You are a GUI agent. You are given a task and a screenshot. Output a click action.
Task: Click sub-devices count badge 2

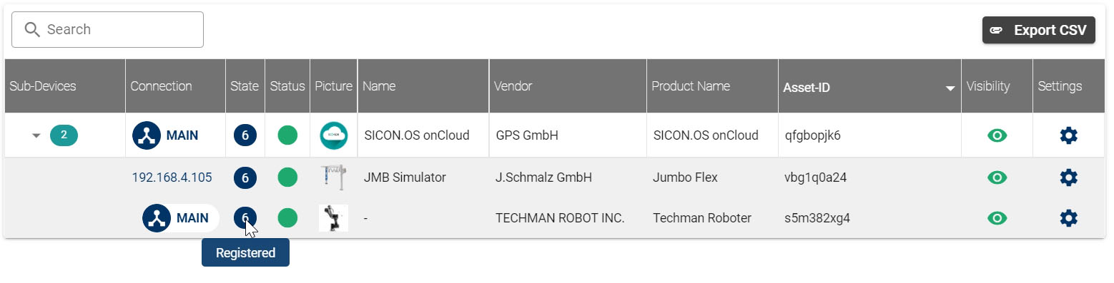click(x=64, y=135)
